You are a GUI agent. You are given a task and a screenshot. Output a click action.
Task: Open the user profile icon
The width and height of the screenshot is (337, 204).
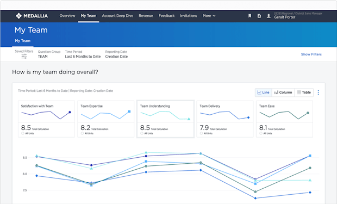pos(269,16)
